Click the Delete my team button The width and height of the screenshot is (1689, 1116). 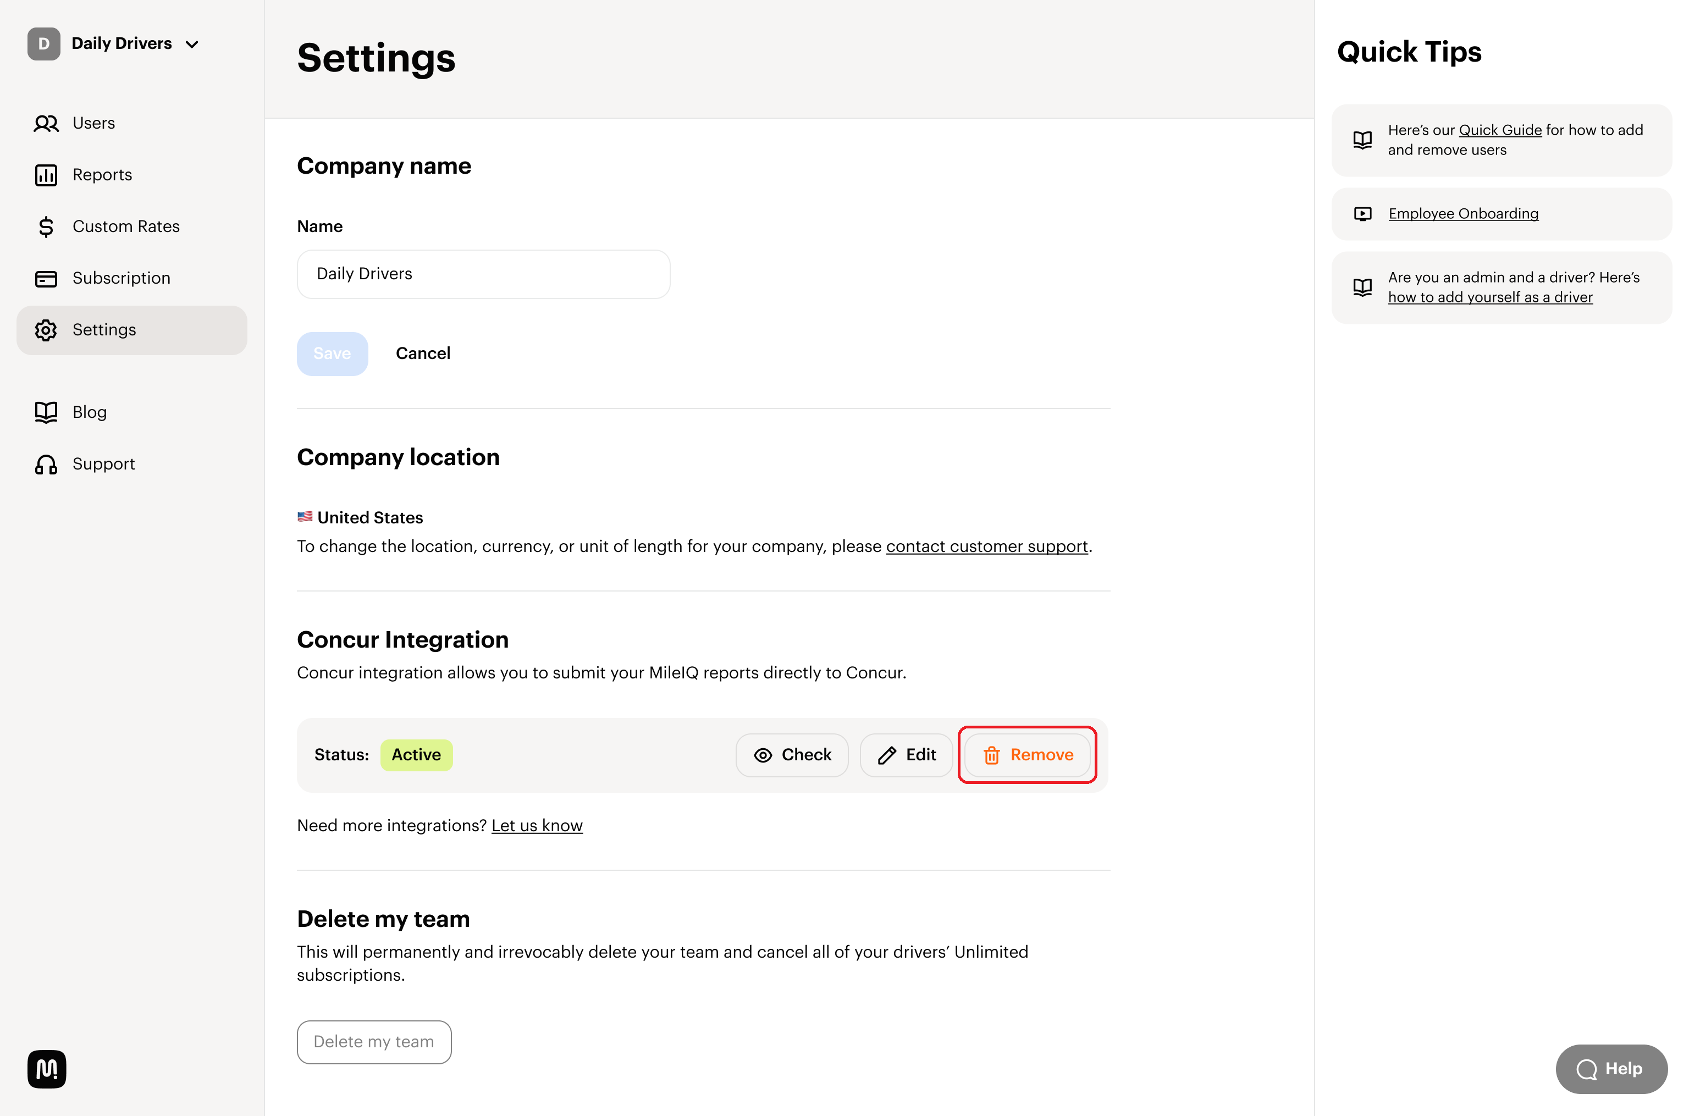tap(374, 1042)
